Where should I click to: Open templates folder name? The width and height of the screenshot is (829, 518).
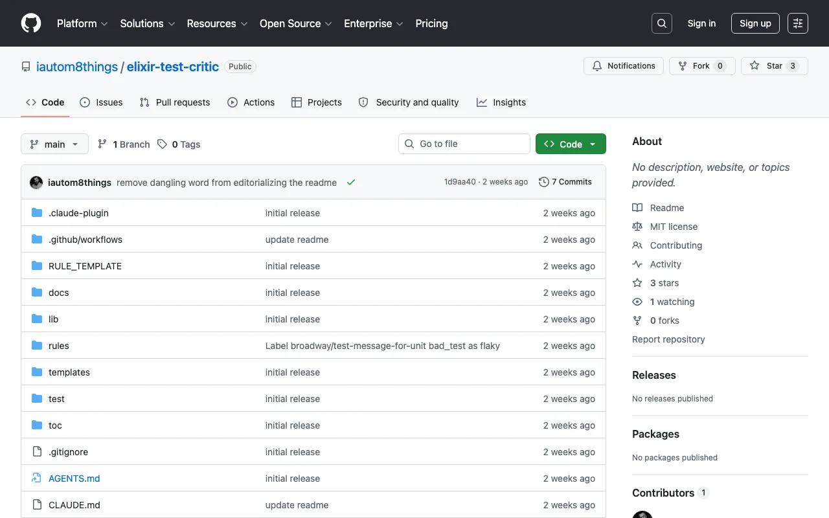pos(69,372)
